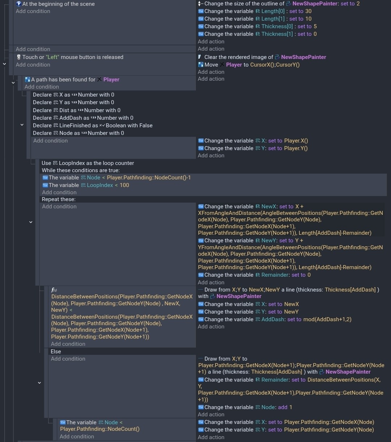Collapse the mouse button released event
The height and width of the screenshot is (442, 391).
[x=4, y=64]
